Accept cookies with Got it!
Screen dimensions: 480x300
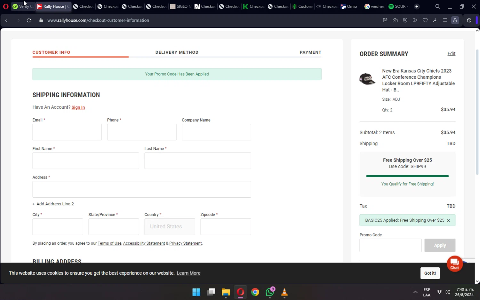click(x=430, y=273)
